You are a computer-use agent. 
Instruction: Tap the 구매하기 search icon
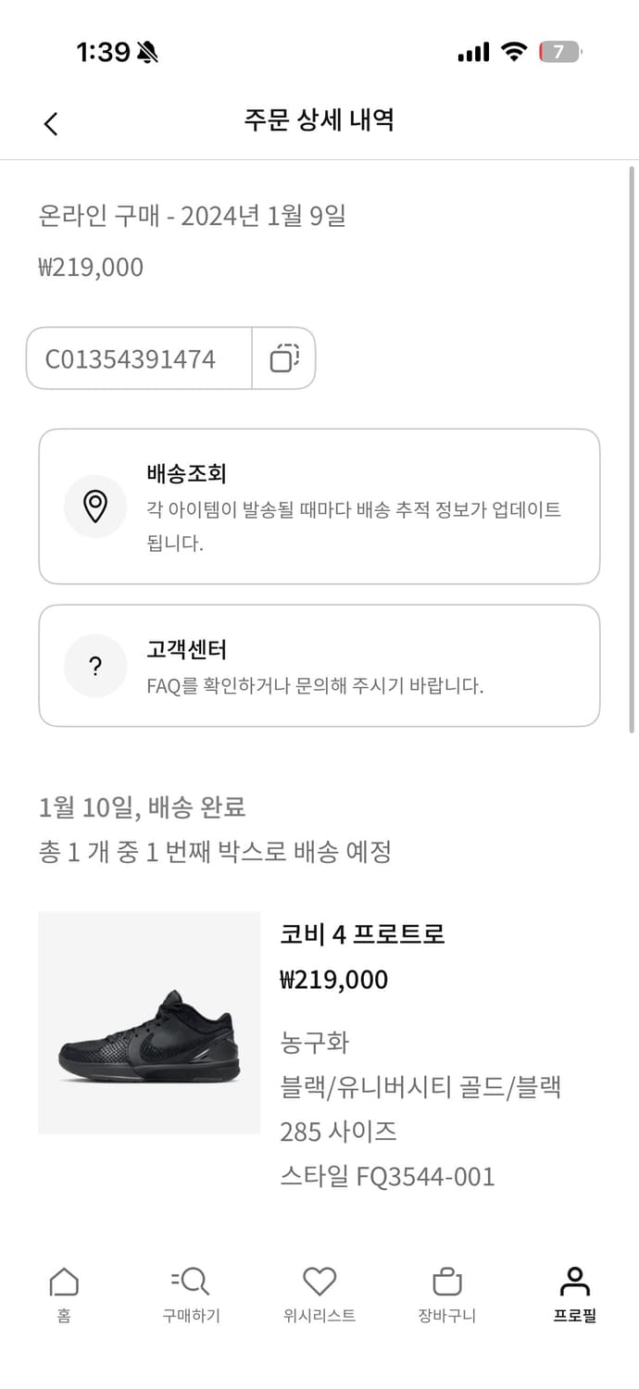coord(190,1281)
